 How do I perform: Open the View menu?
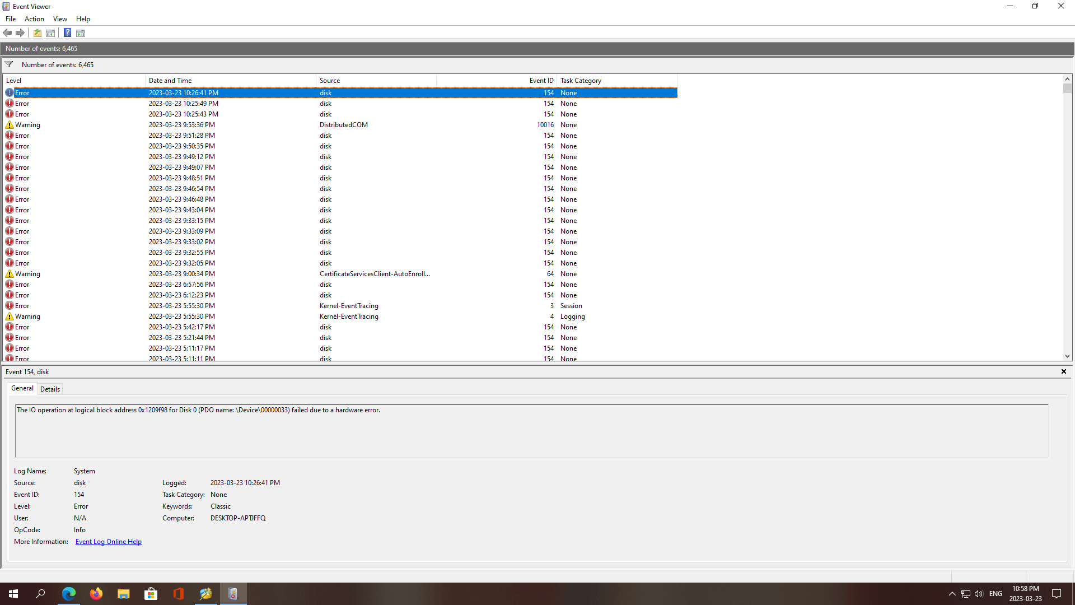pos(60,19)
